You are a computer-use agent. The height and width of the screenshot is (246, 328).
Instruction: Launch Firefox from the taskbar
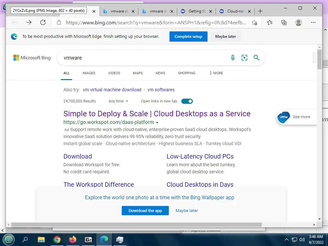click(x=73, y=240)
